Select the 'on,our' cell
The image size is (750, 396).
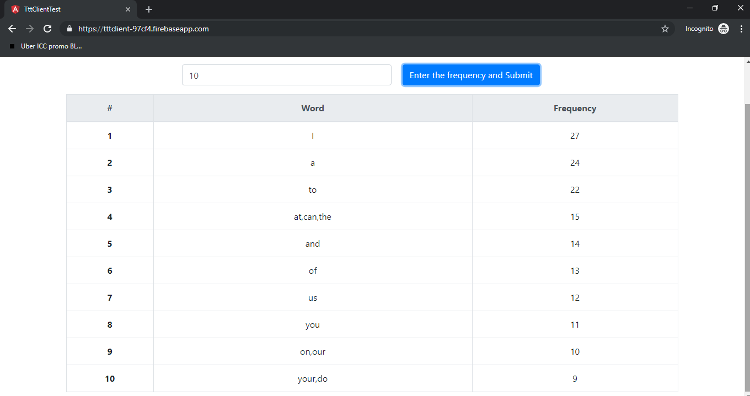(313, 351)
